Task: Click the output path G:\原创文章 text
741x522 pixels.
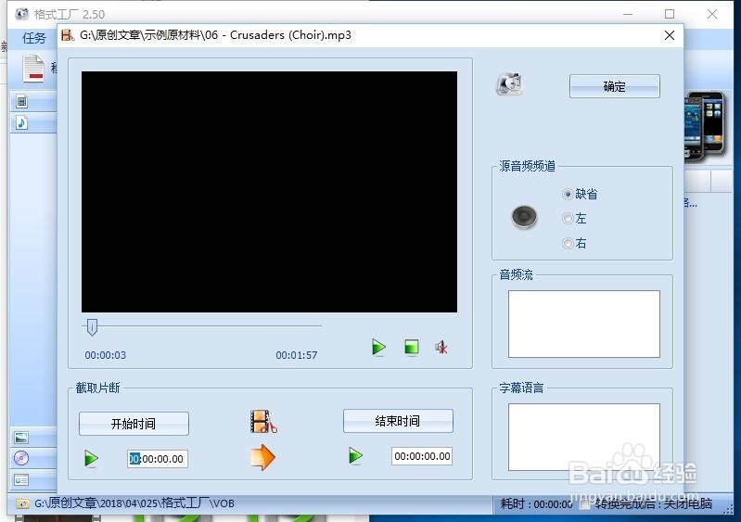Action: click(x=134, y=503)
